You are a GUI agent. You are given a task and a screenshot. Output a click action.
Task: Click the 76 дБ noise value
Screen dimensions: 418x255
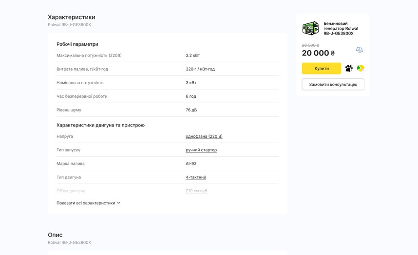click(x=191, y=110)
